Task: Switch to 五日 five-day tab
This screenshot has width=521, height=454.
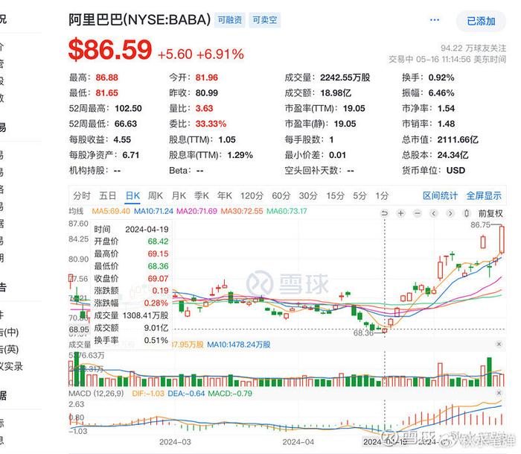Action: [x=108, y=196]
